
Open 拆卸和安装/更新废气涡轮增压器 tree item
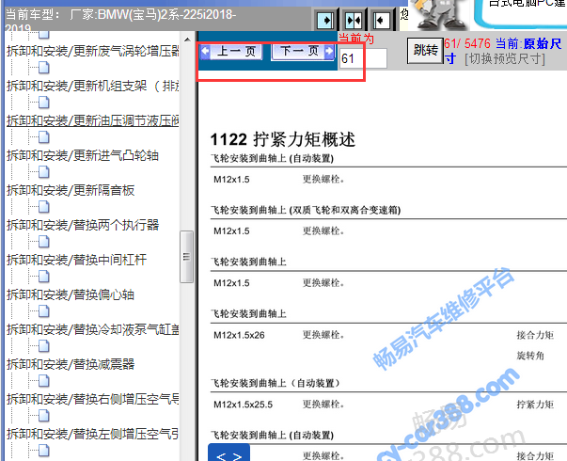click(92, 51)
